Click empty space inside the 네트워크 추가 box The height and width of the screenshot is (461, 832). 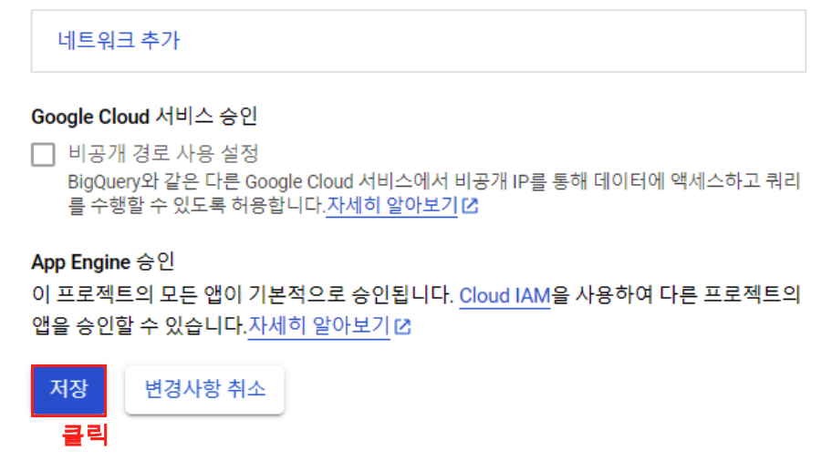pos(477,41)
